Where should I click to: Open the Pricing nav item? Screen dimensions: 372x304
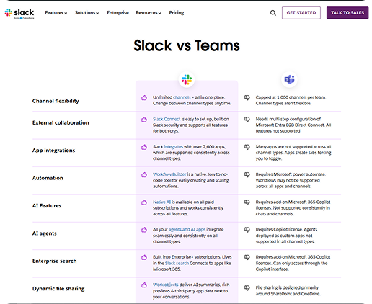tap(177, 13)
